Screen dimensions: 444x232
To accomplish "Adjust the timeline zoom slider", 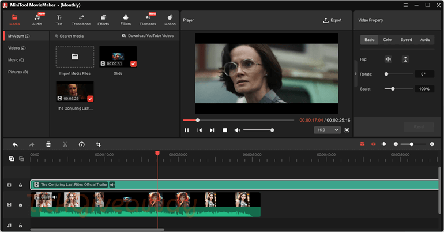I will click(413, 144).
